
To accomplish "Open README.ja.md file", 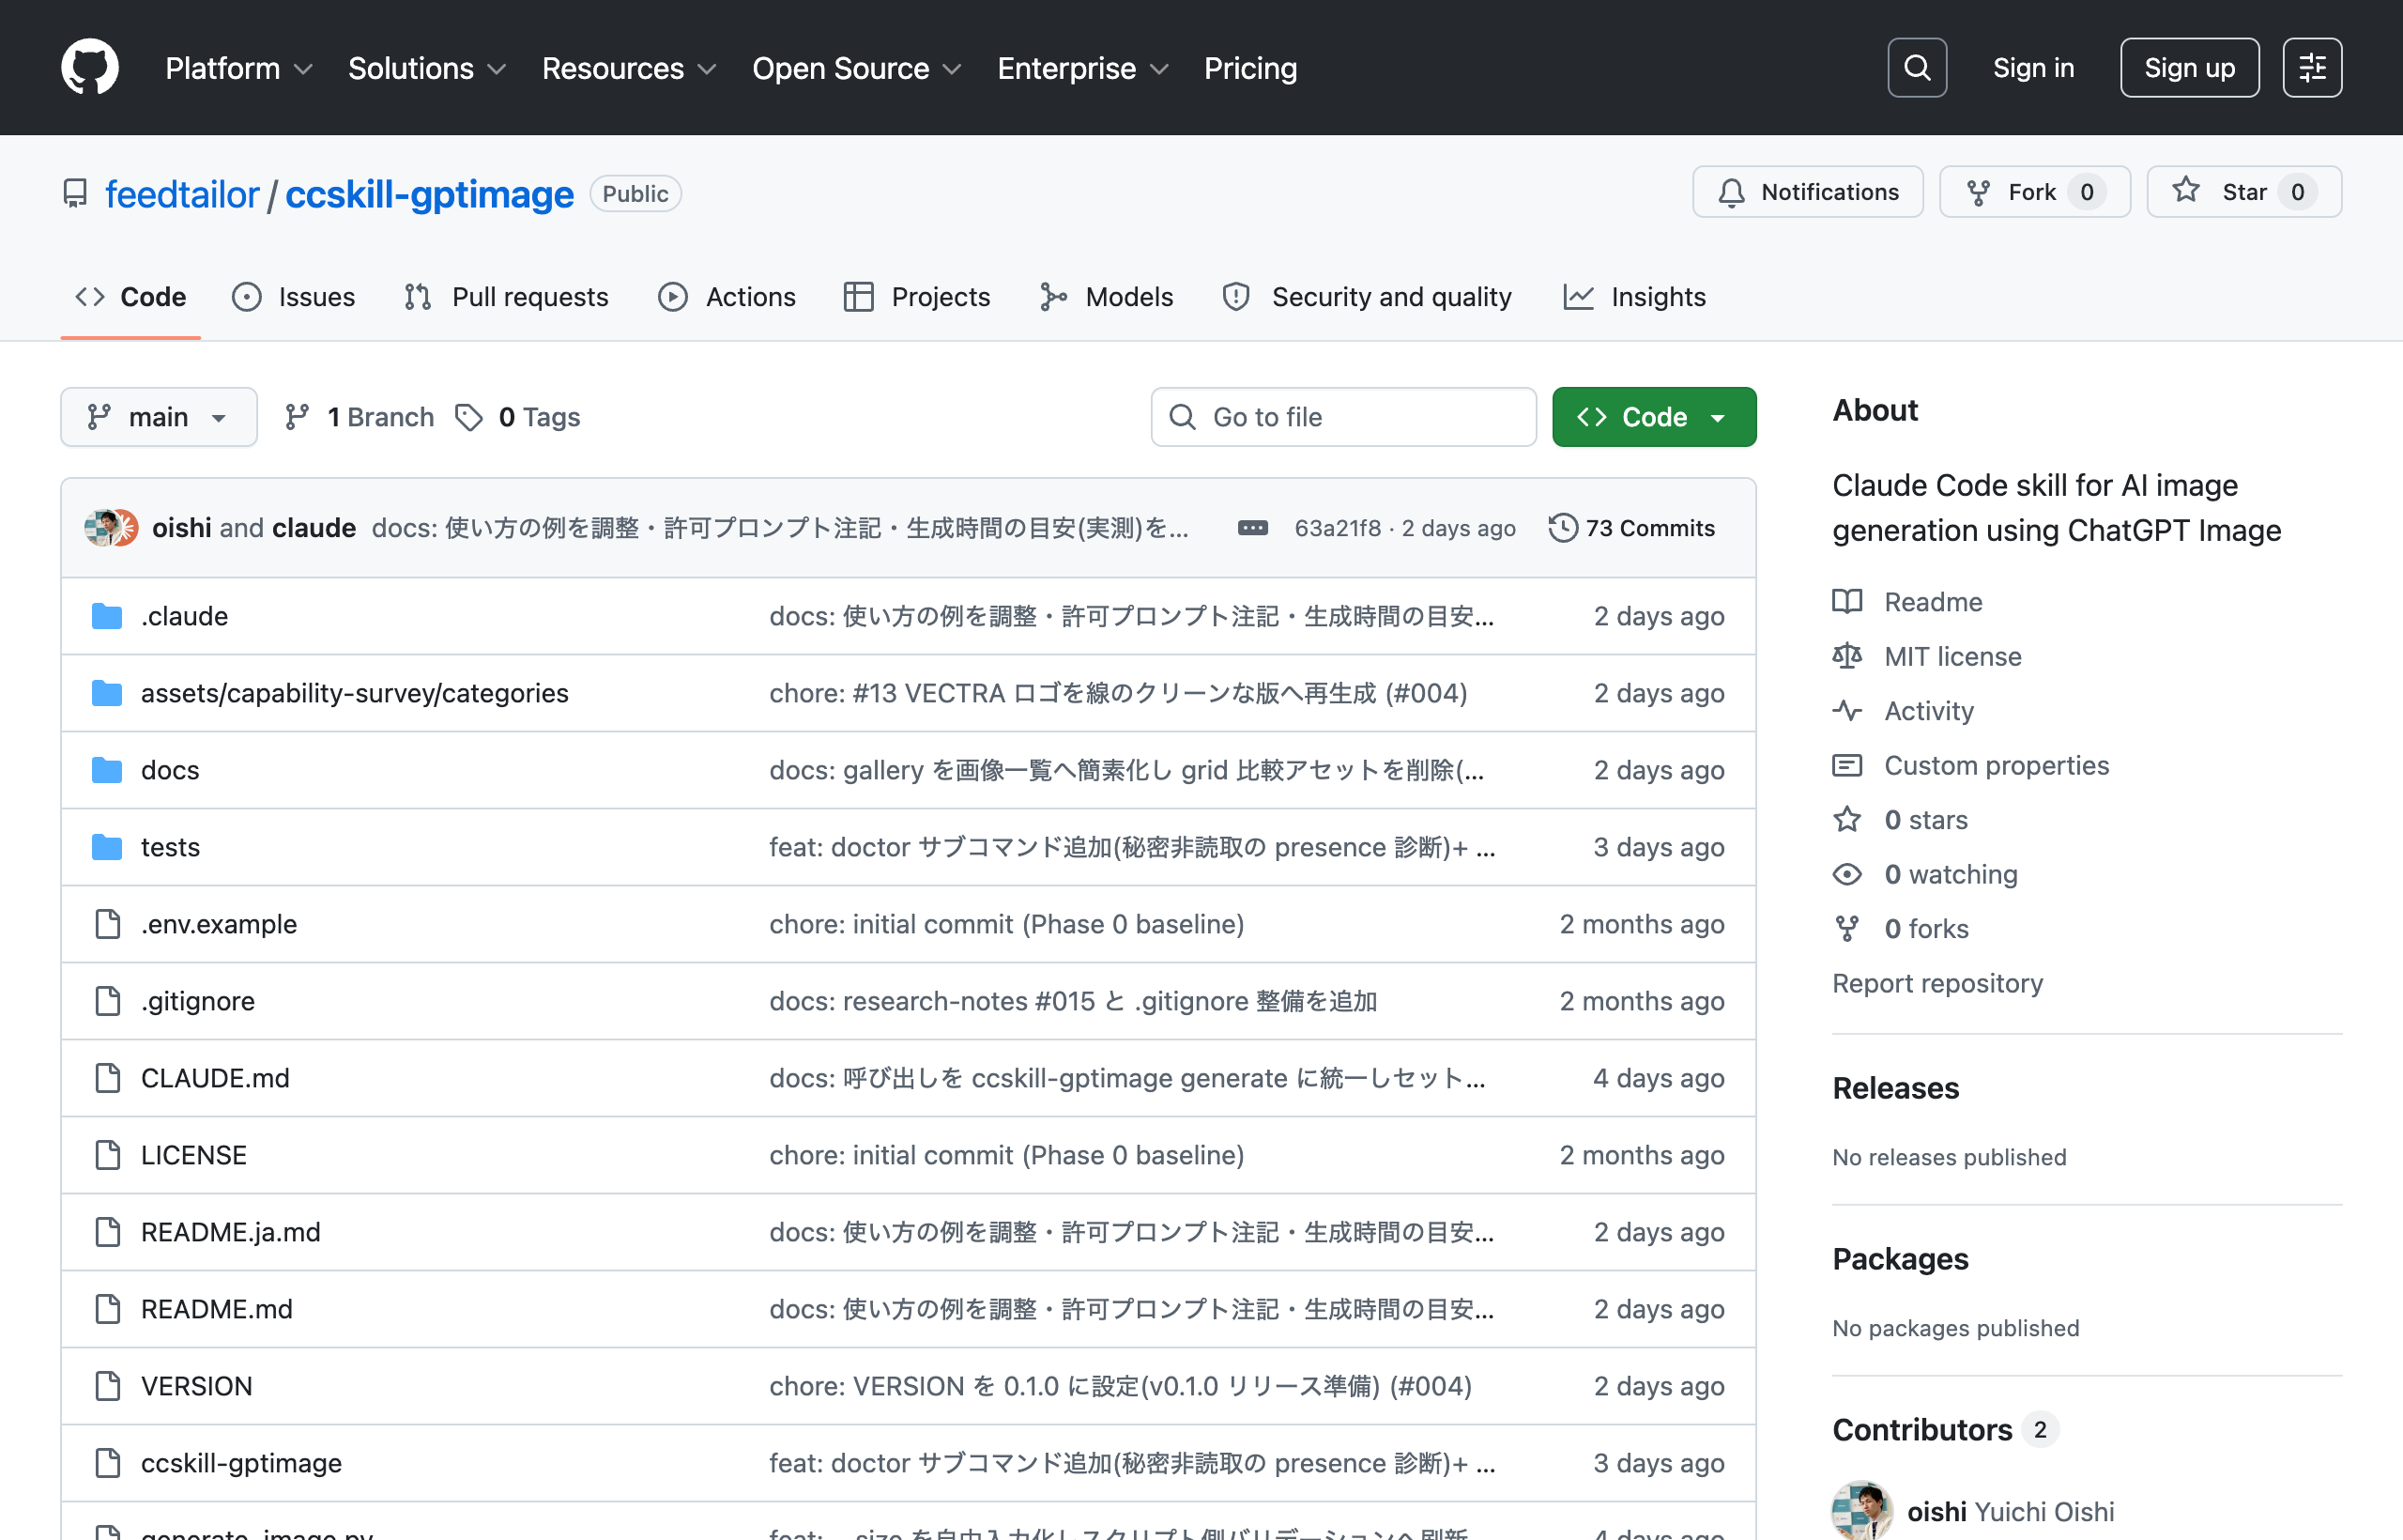I will pyautogui.click(x=231, y=1232).
